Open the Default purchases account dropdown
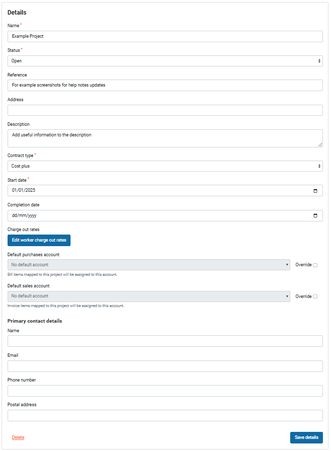 [149, 265]
